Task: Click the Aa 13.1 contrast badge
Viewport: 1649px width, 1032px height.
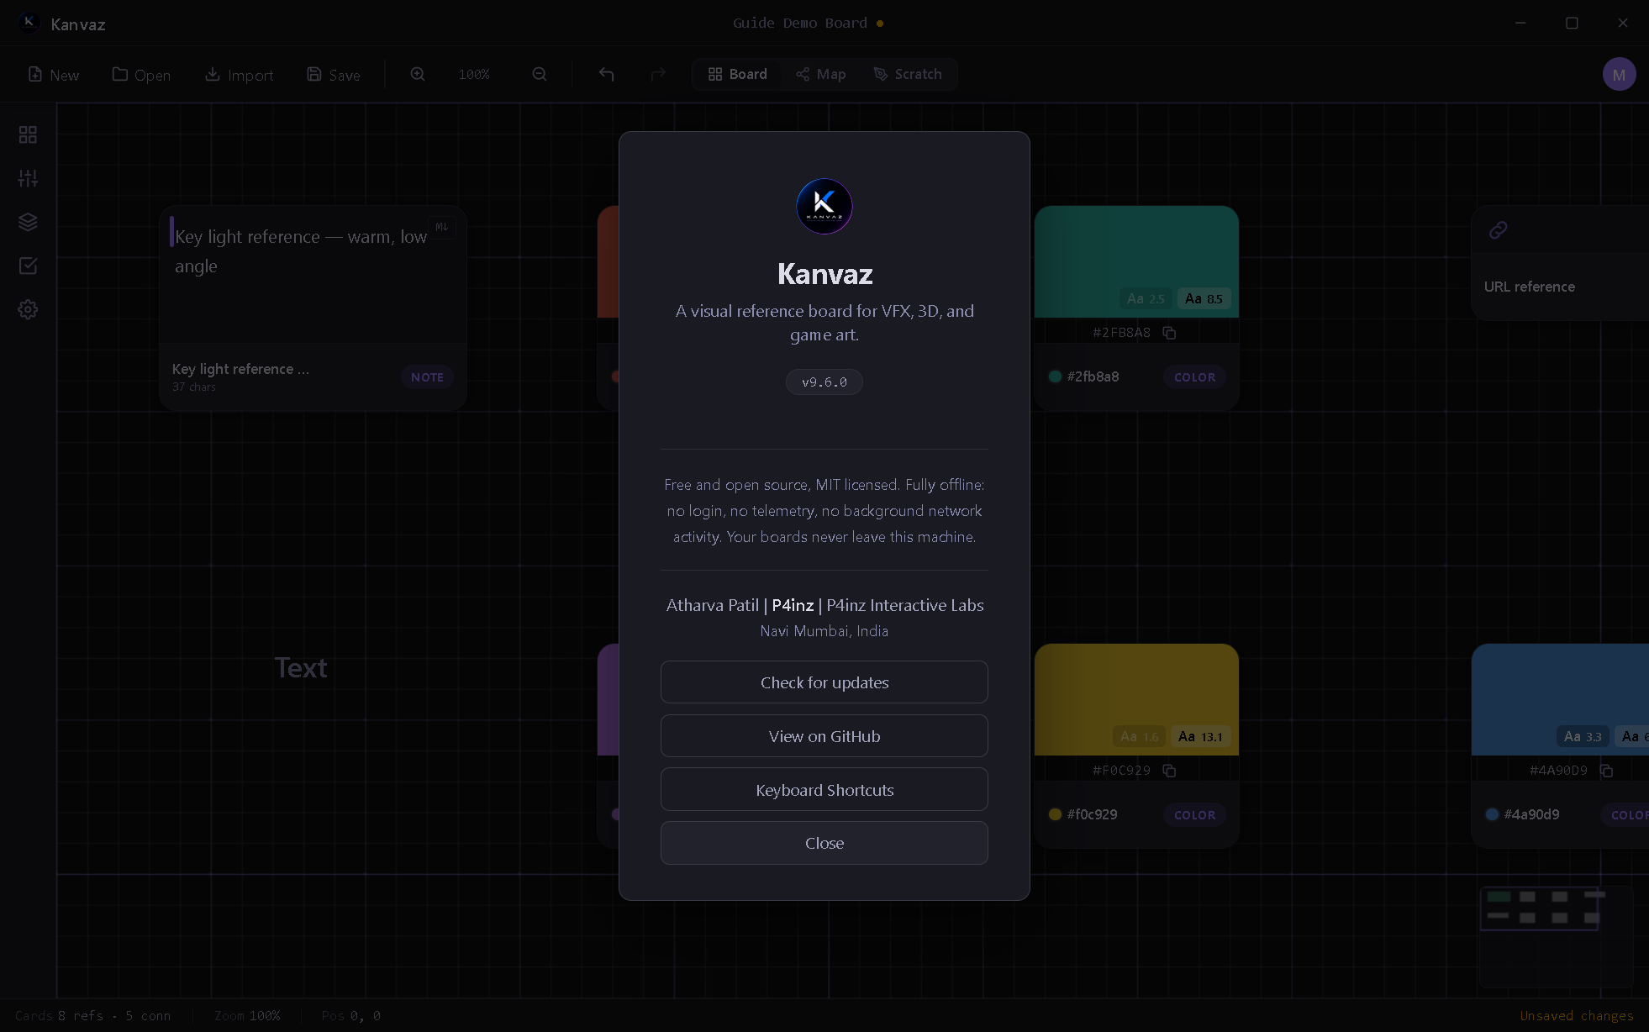Action: click(x=1200, y=737)
